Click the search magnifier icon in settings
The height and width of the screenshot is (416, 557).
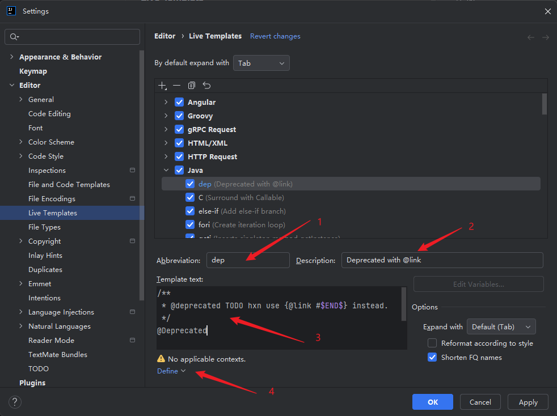pyautogui.click(x=14, y=37)
